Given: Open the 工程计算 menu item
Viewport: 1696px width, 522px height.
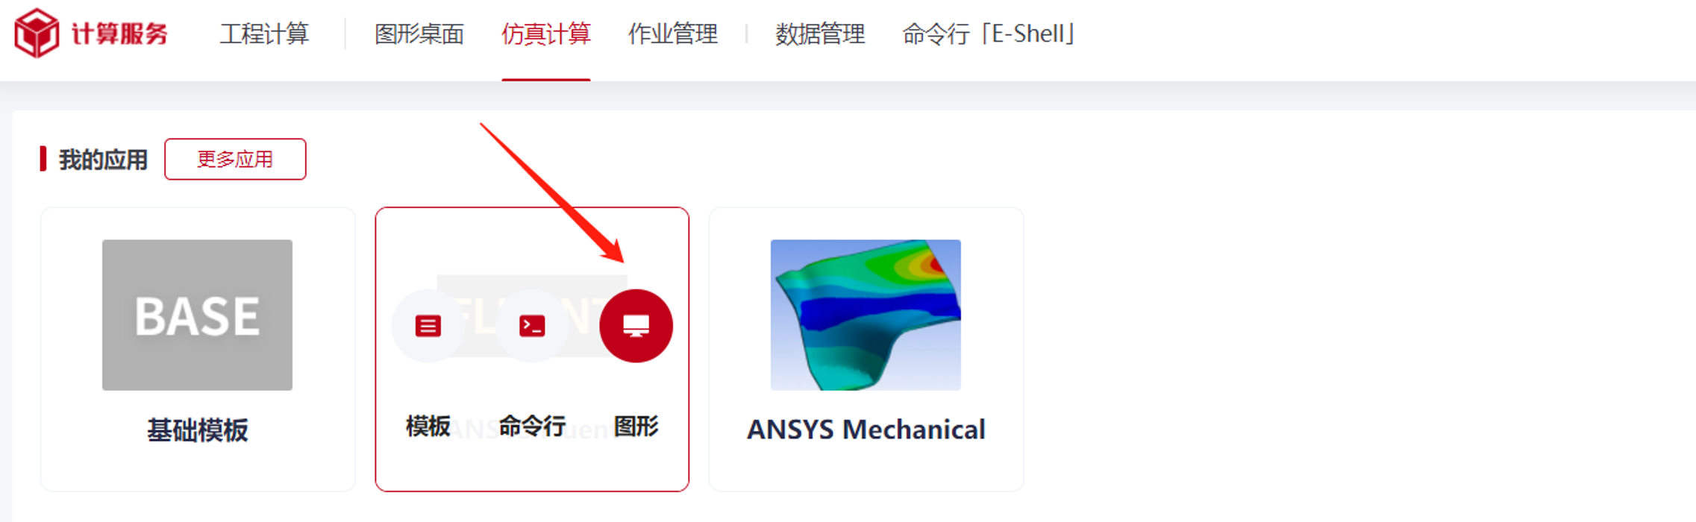Looking at the screenshot, I should [264, 34].
